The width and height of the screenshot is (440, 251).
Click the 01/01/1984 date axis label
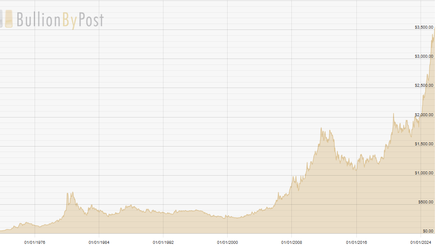click(x=99, y=242)
